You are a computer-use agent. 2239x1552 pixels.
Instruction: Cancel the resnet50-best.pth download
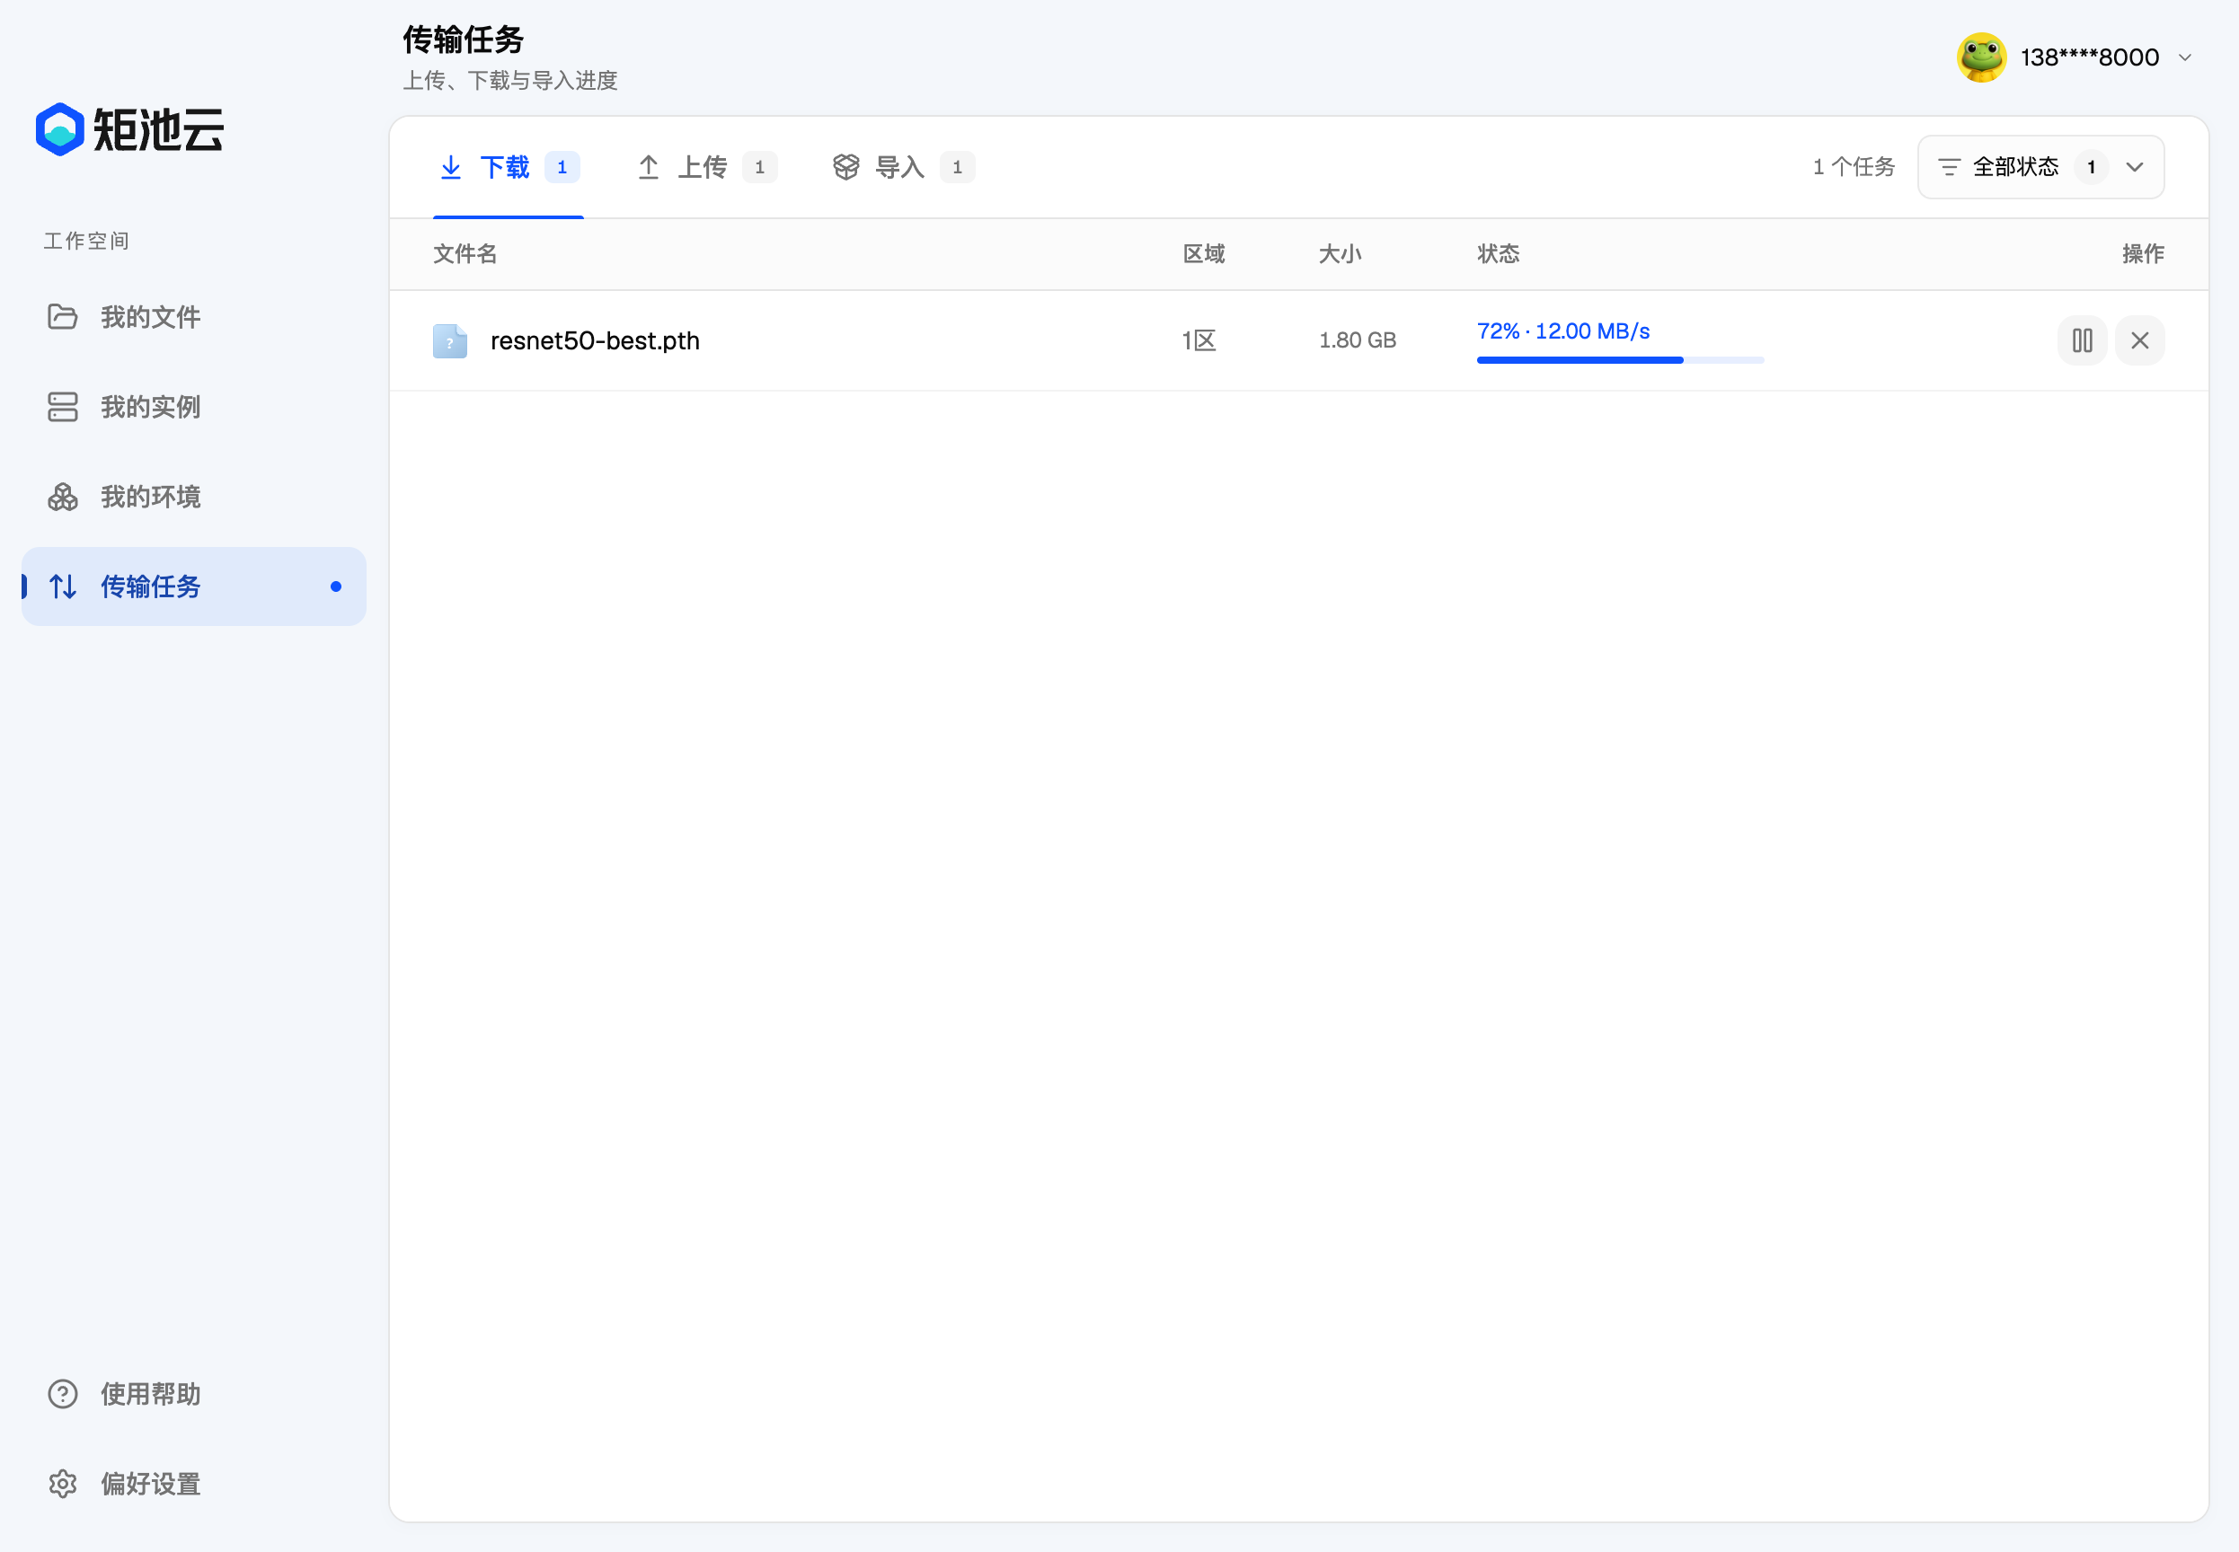[x=2138, y=340]
